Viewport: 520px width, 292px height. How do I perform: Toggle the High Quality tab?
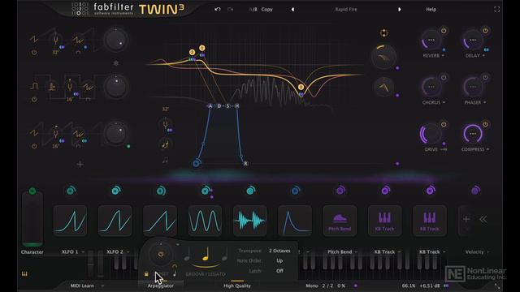point(237,286)
